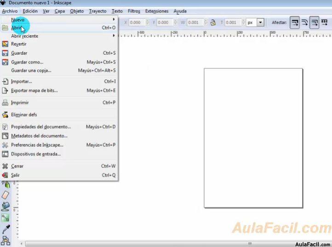Click the height stepper arrows
Image resolution: width=332 pixels, height=247 pixels.
click(244, 22)
